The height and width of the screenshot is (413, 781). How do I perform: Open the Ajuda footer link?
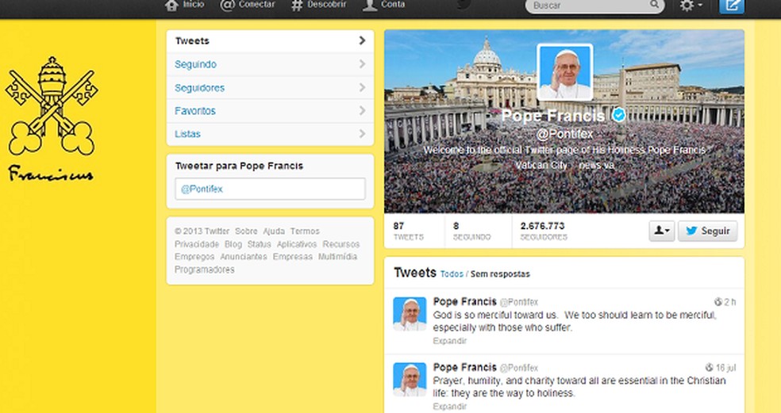coord(274,231)
